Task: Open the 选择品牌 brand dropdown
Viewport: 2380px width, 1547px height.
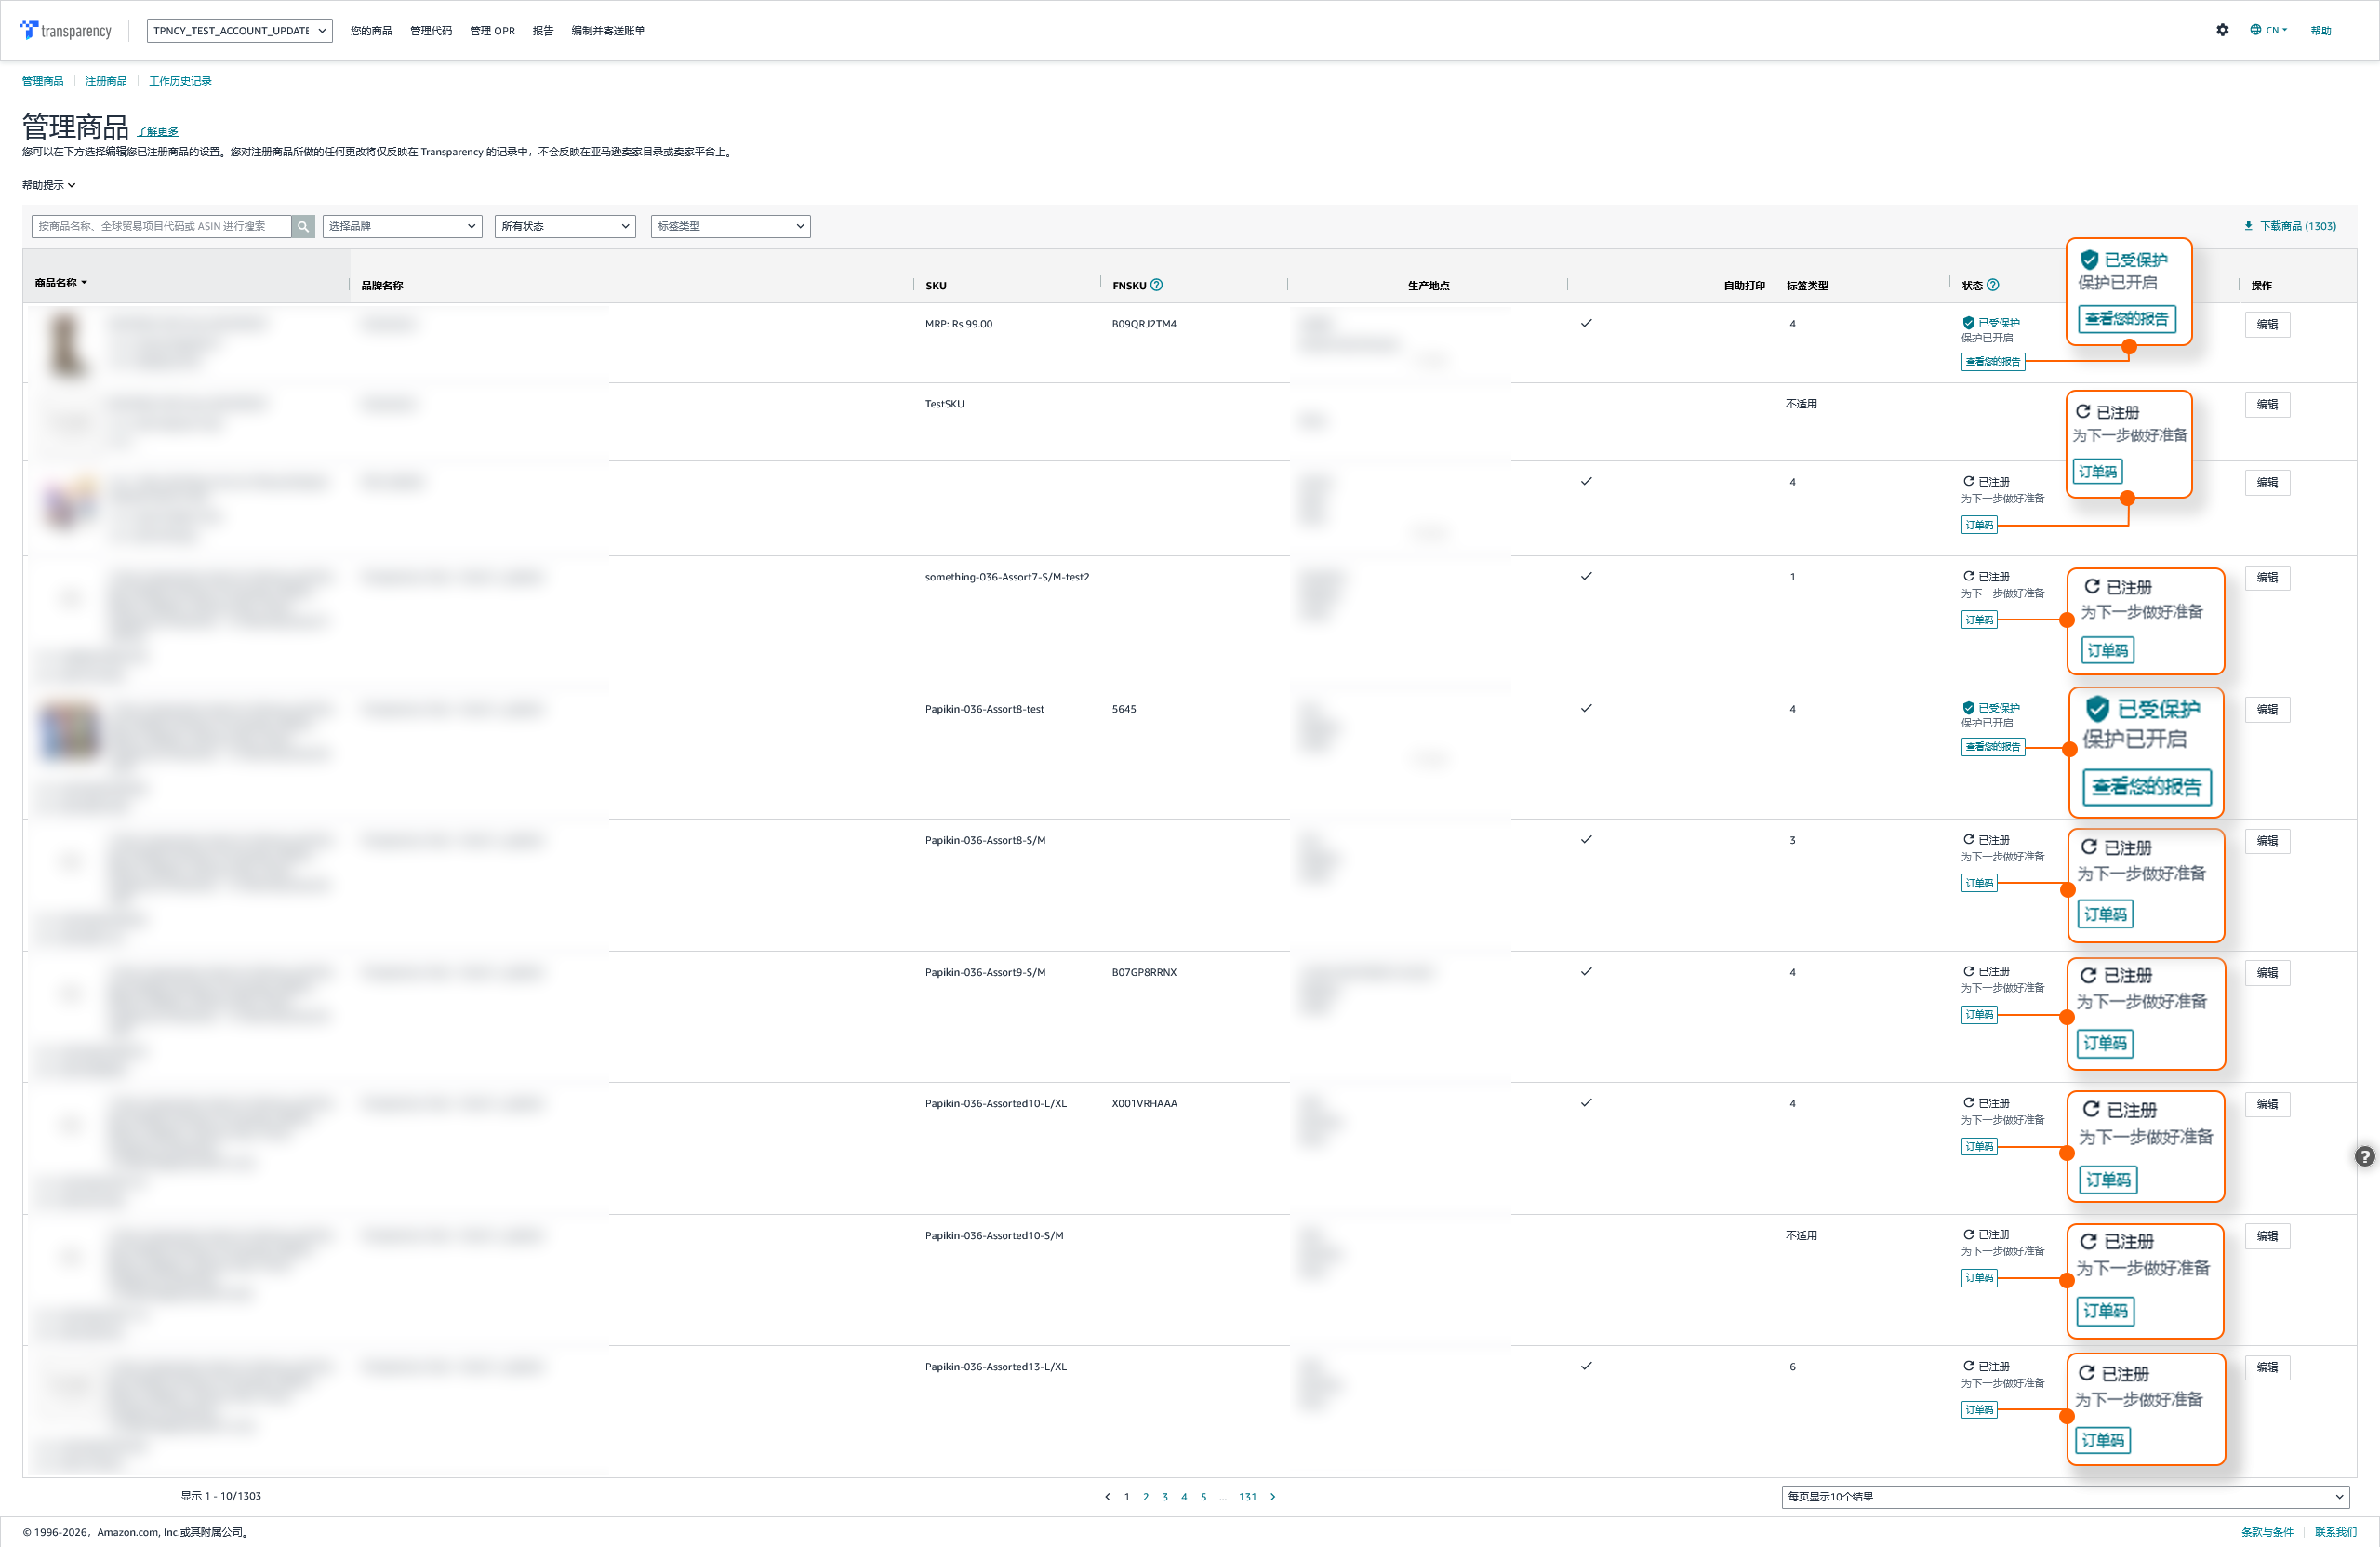Action: [402, 226]
